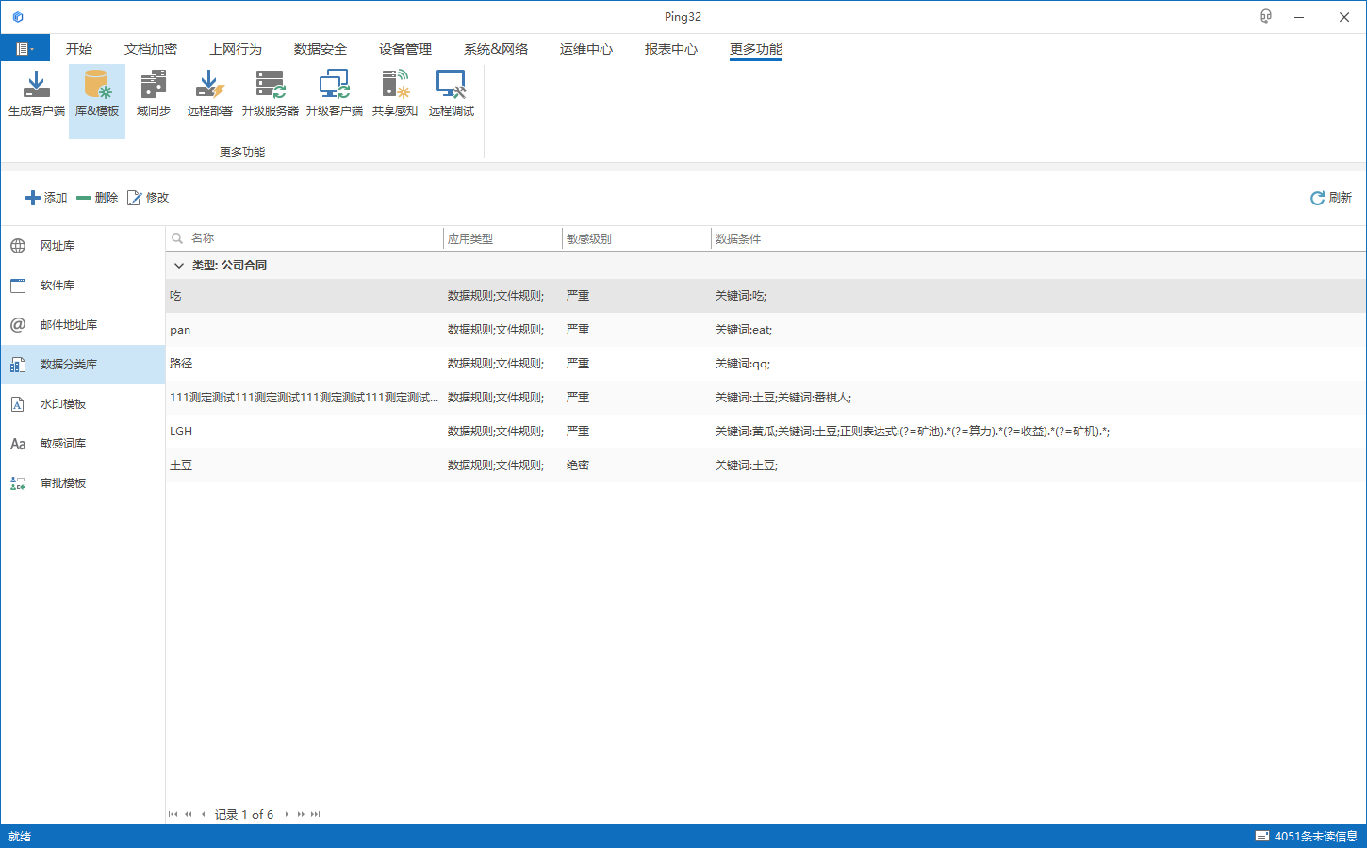The width and height of the screenshot is (1367, 848).
Task: Click the 升级服务器 icon
Action: click(270, 94)
